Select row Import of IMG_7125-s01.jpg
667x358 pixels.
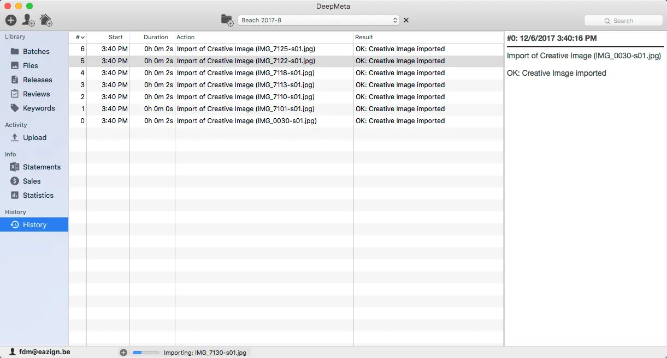[x=286, y=49]
